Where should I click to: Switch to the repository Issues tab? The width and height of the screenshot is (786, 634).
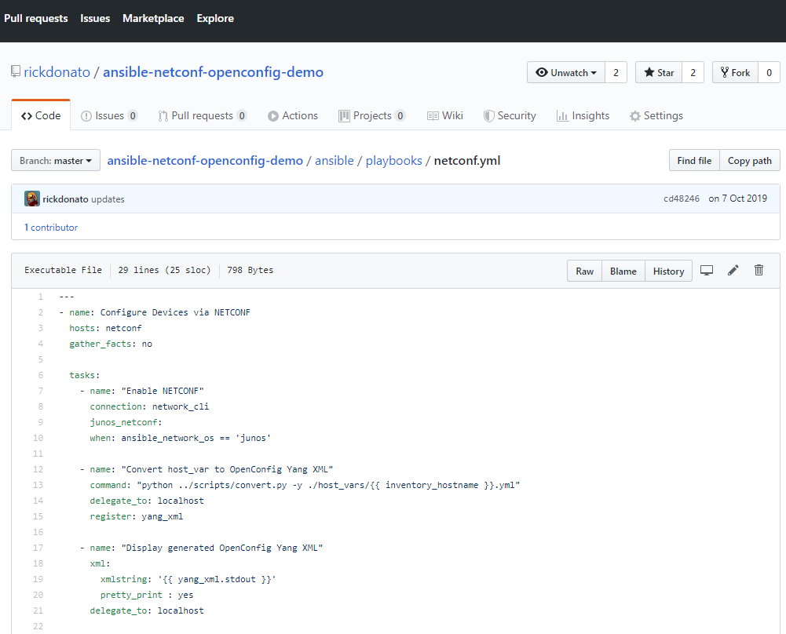point(109,115)
